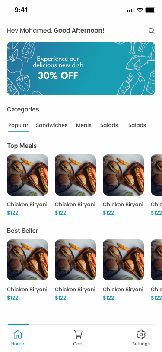Viewport: 162px width, 352px height.
Task: Tap $122 price of second Best Seller
Action: (60, 298)
